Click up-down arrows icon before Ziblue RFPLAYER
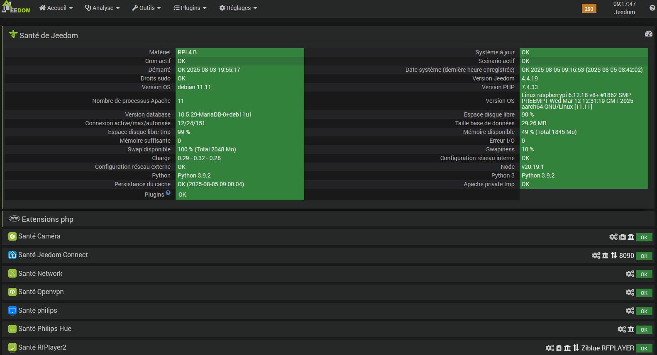The height and width of the screenshot is (355, 657). click(576, 348)
